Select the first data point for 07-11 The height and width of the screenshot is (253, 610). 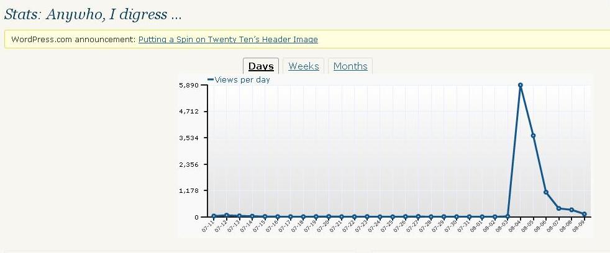coord(214,216)
